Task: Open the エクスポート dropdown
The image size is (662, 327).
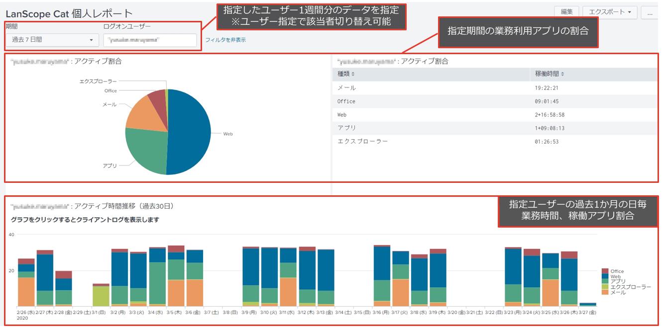Action: click(610, 12)
